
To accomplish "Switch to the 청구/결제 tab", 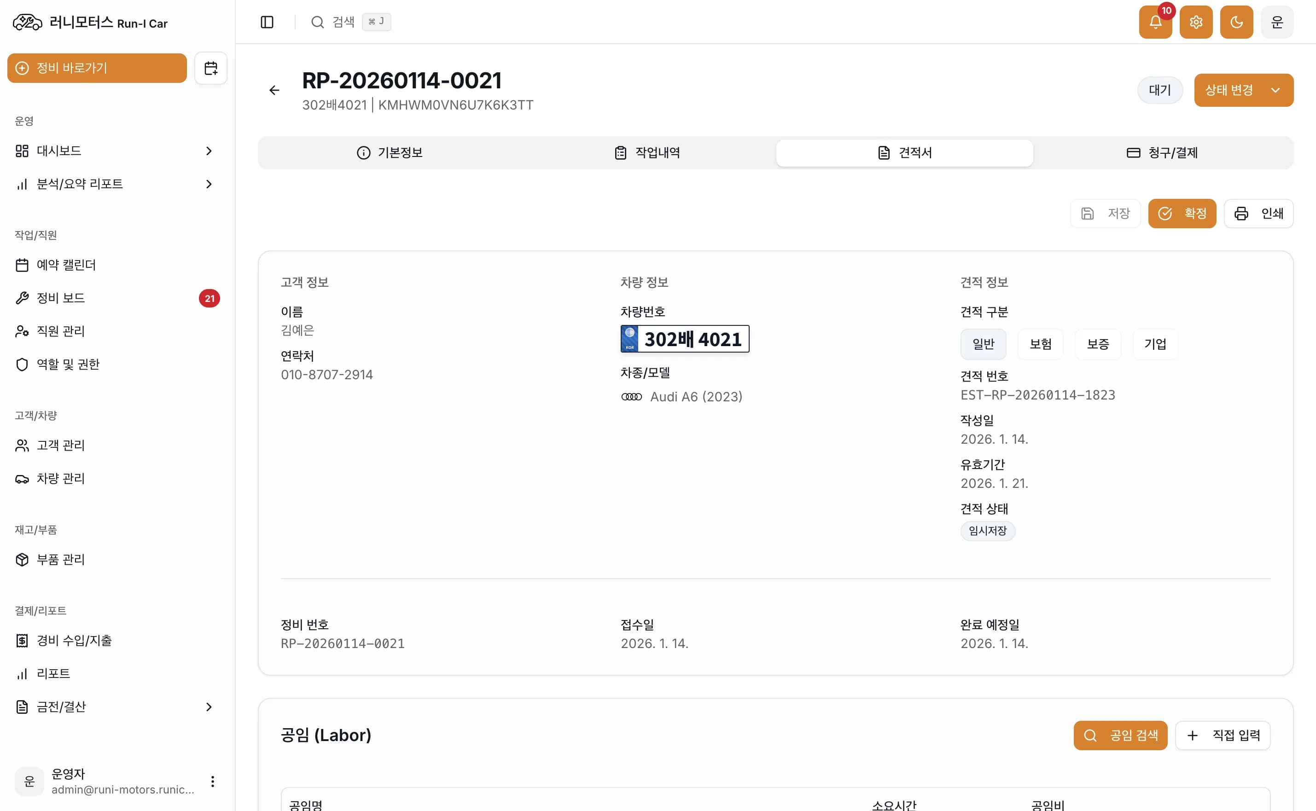I will coord(1162,153).
